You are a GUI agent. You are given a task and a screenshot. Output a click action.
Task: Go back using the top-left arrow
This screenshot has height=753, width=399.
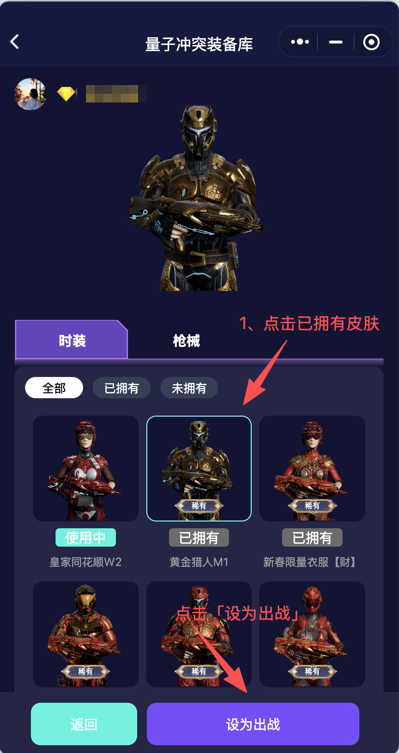(15, 42)
